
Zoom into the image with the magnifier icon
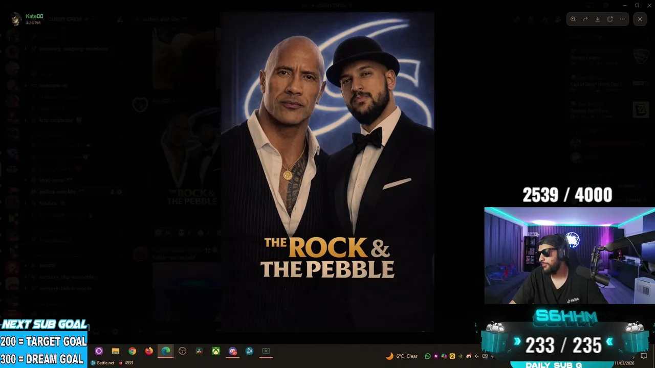573,19
